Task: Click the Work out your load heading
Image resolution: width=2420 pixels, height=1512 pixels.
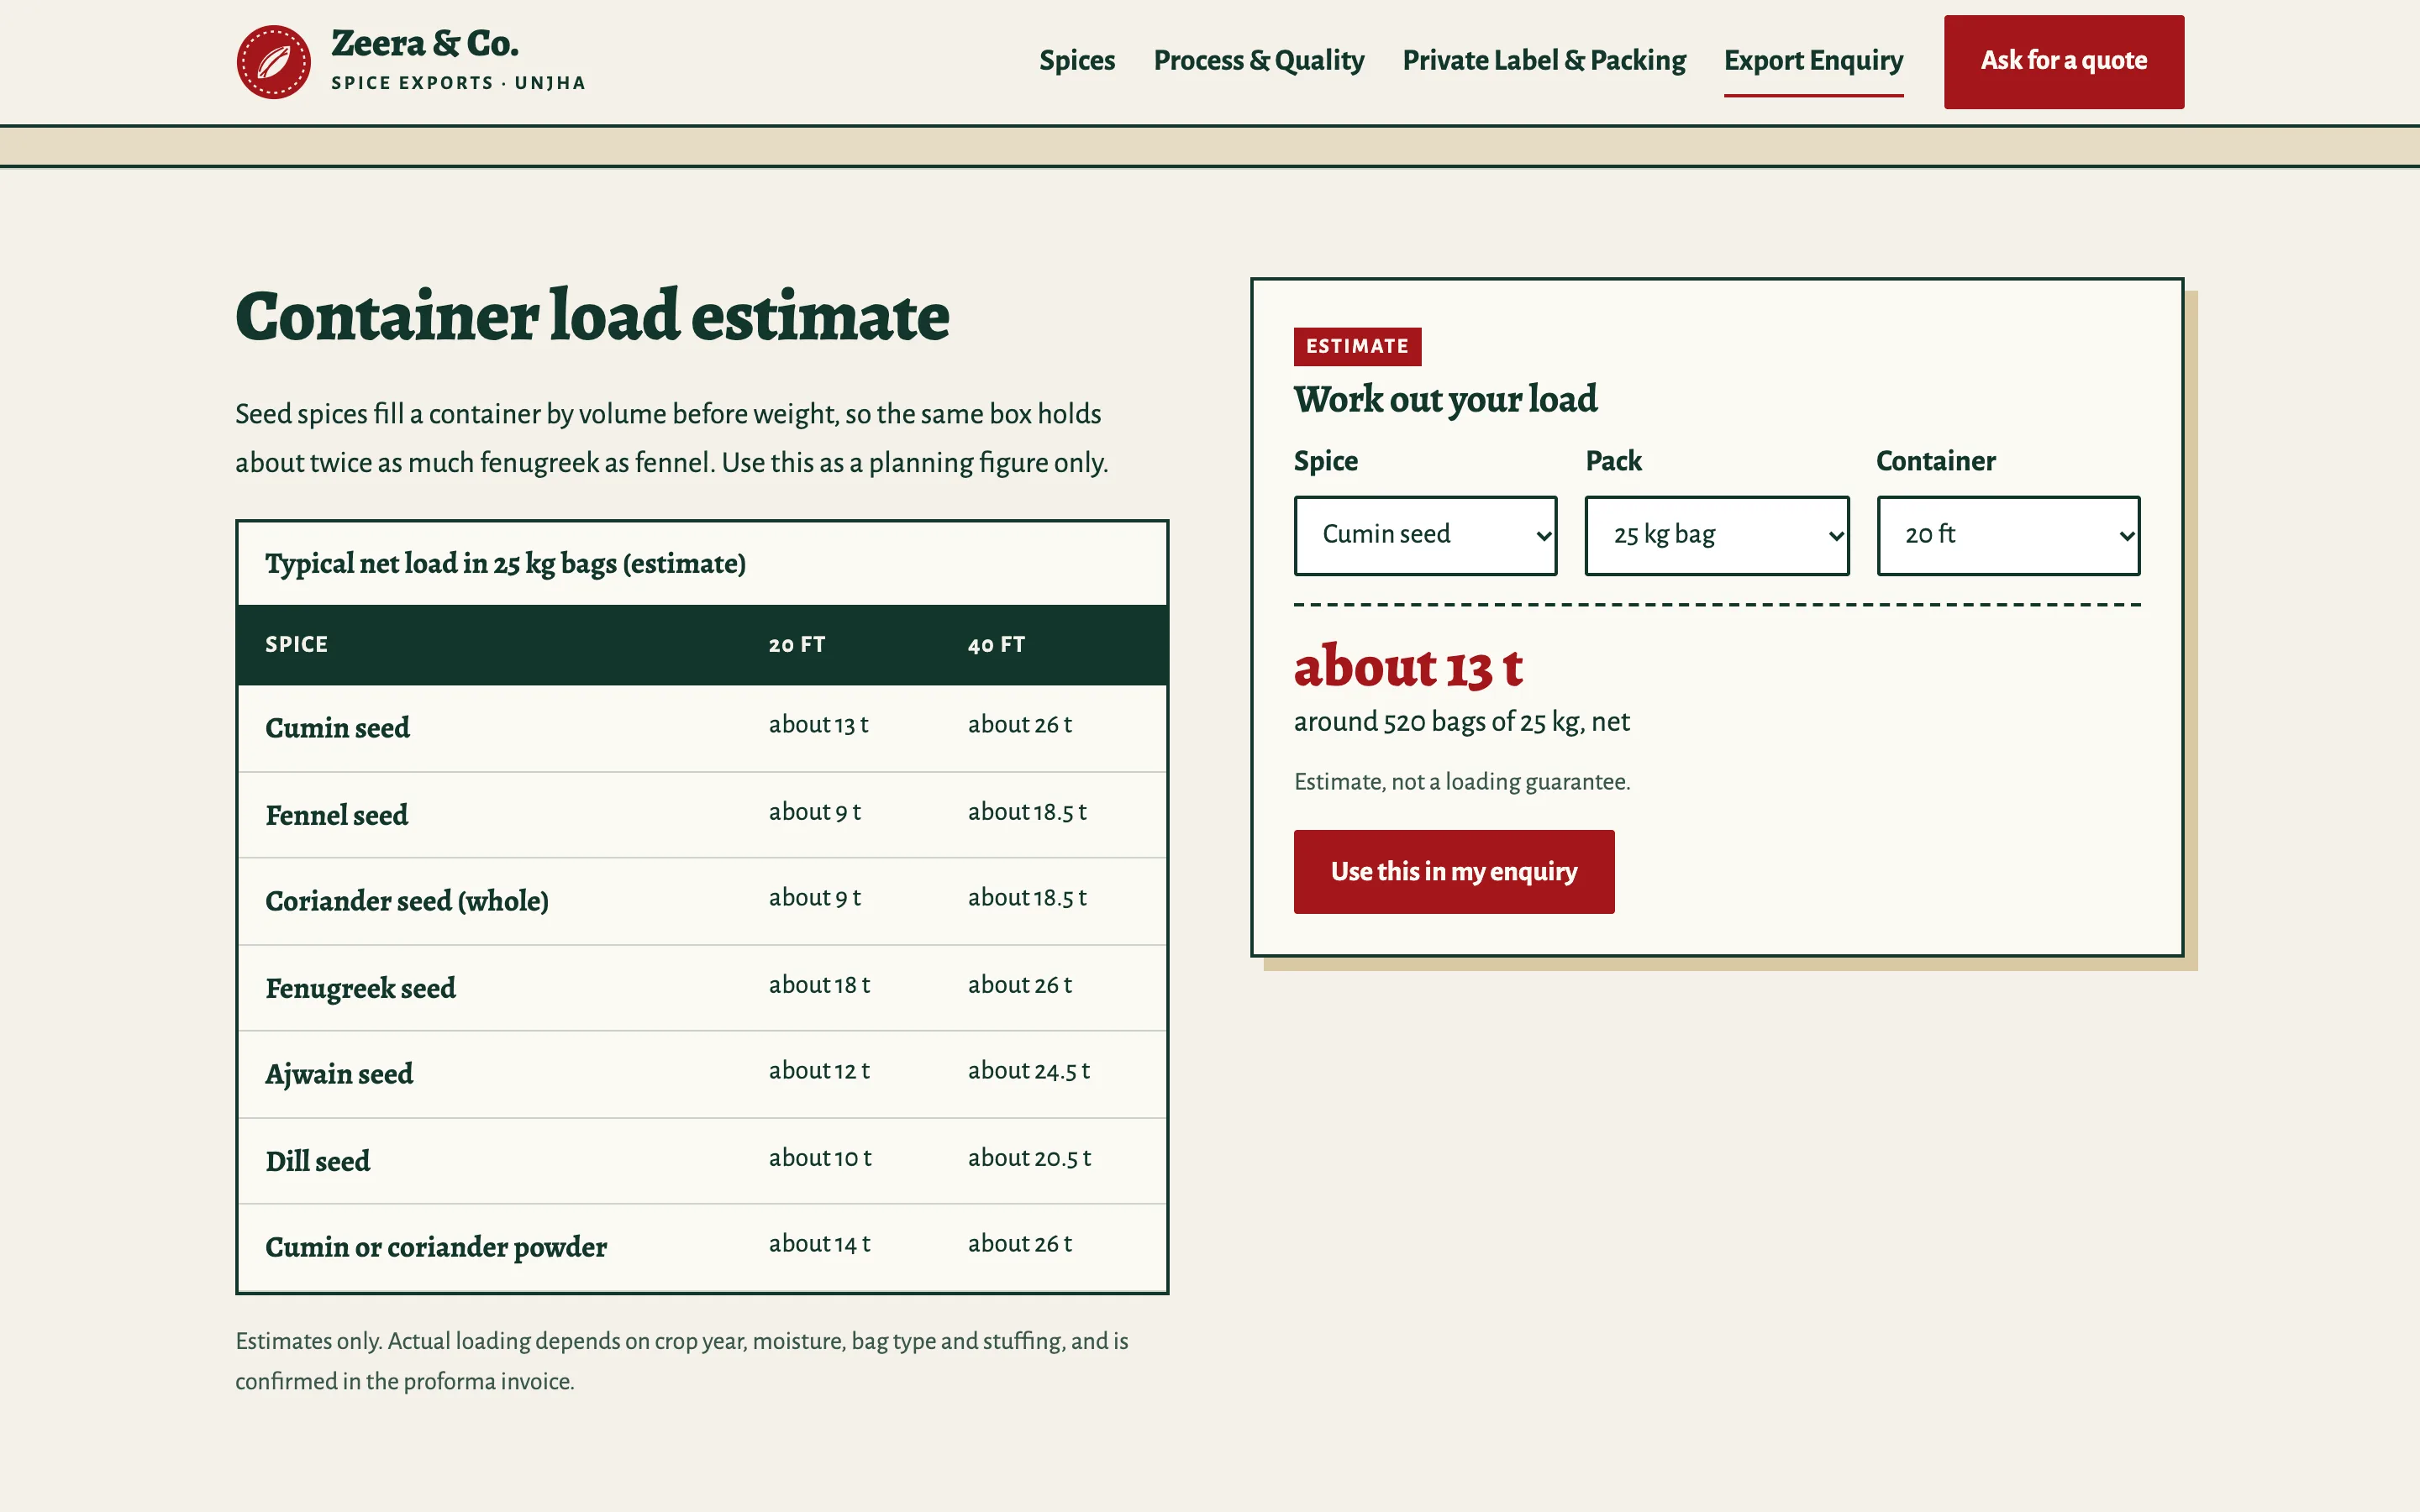Action: (x=1445, y=399)
